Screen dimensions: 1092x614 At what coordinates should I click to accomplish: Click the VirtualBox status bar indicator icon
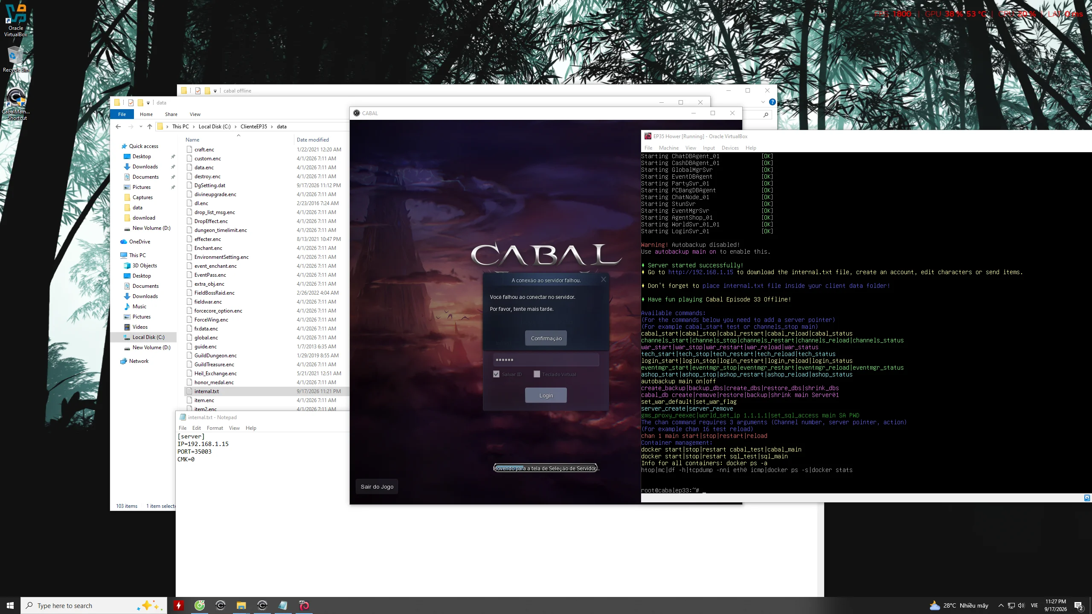(x=1087, y=498)
